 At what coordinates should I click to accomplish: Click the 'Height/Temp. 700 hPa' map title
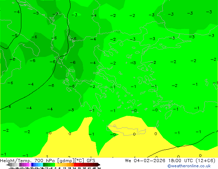tap(28, 161)
